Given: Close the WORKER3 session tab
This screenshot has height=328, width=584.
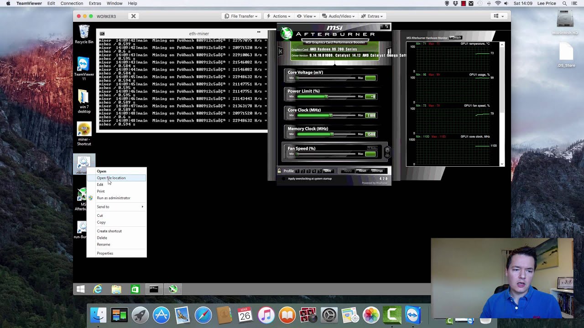Looking at the screenshot, I should (x=133, y=16).
